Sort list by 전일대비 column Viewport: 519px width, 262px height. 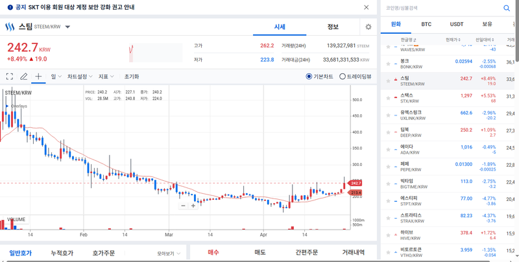click(485, 40)
